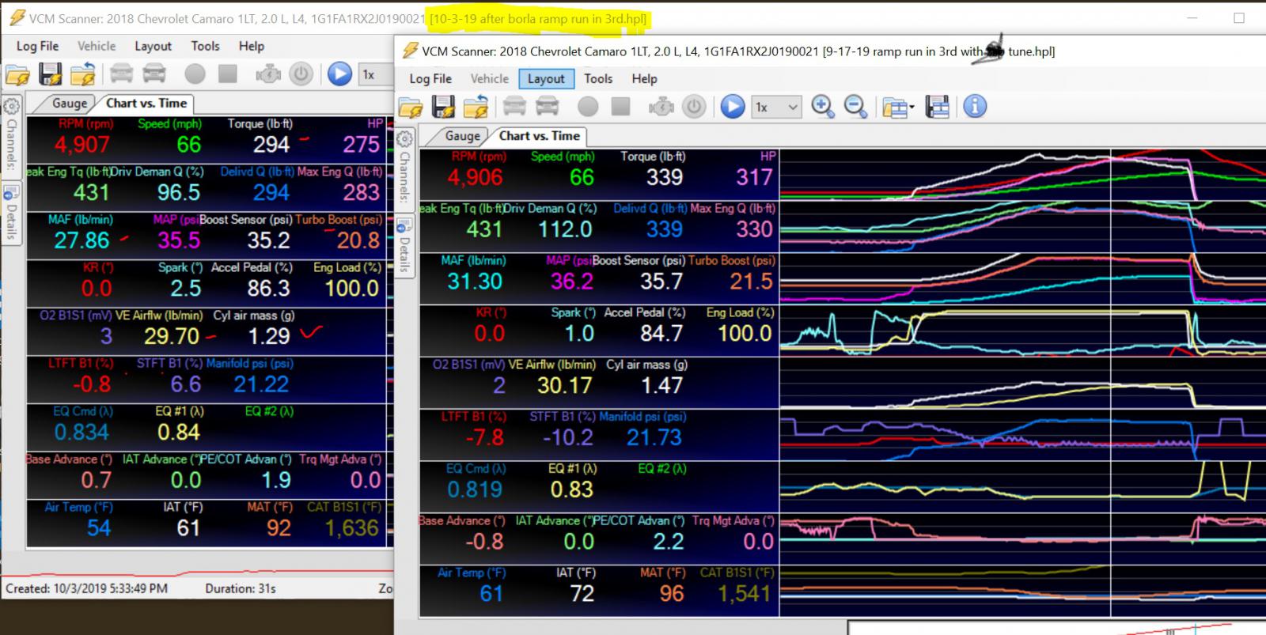Save the log file in the back scanner window
Screen dimensions: 1266x635
point(51,74)
